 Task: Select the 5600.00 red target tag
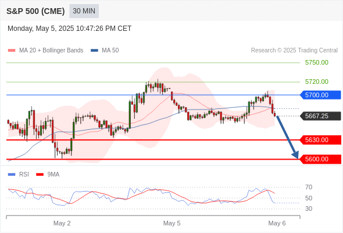[320, 159]
